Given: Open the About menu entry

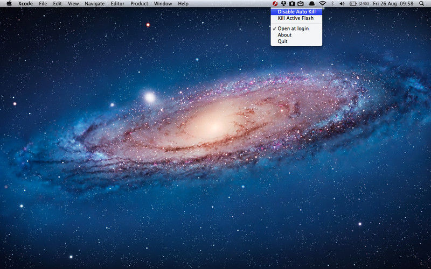Looking at the screenshot, I should point(296,35).
